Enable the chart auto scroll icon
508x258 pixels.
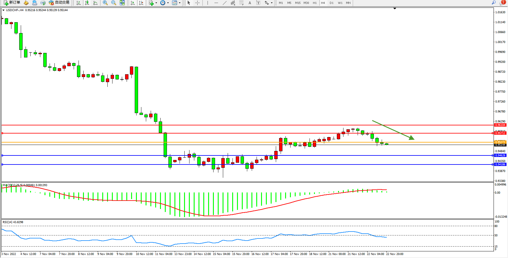click(x=132, y=3)
